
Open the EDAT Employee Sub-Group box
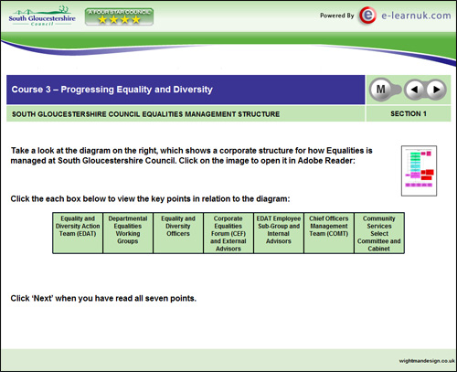pyautogui.click(x=279, y=233)
